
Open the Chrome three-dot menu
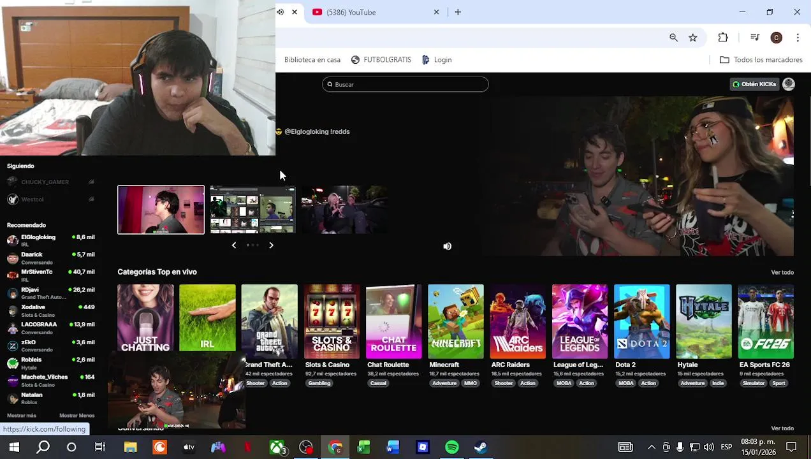pos(798,38)
